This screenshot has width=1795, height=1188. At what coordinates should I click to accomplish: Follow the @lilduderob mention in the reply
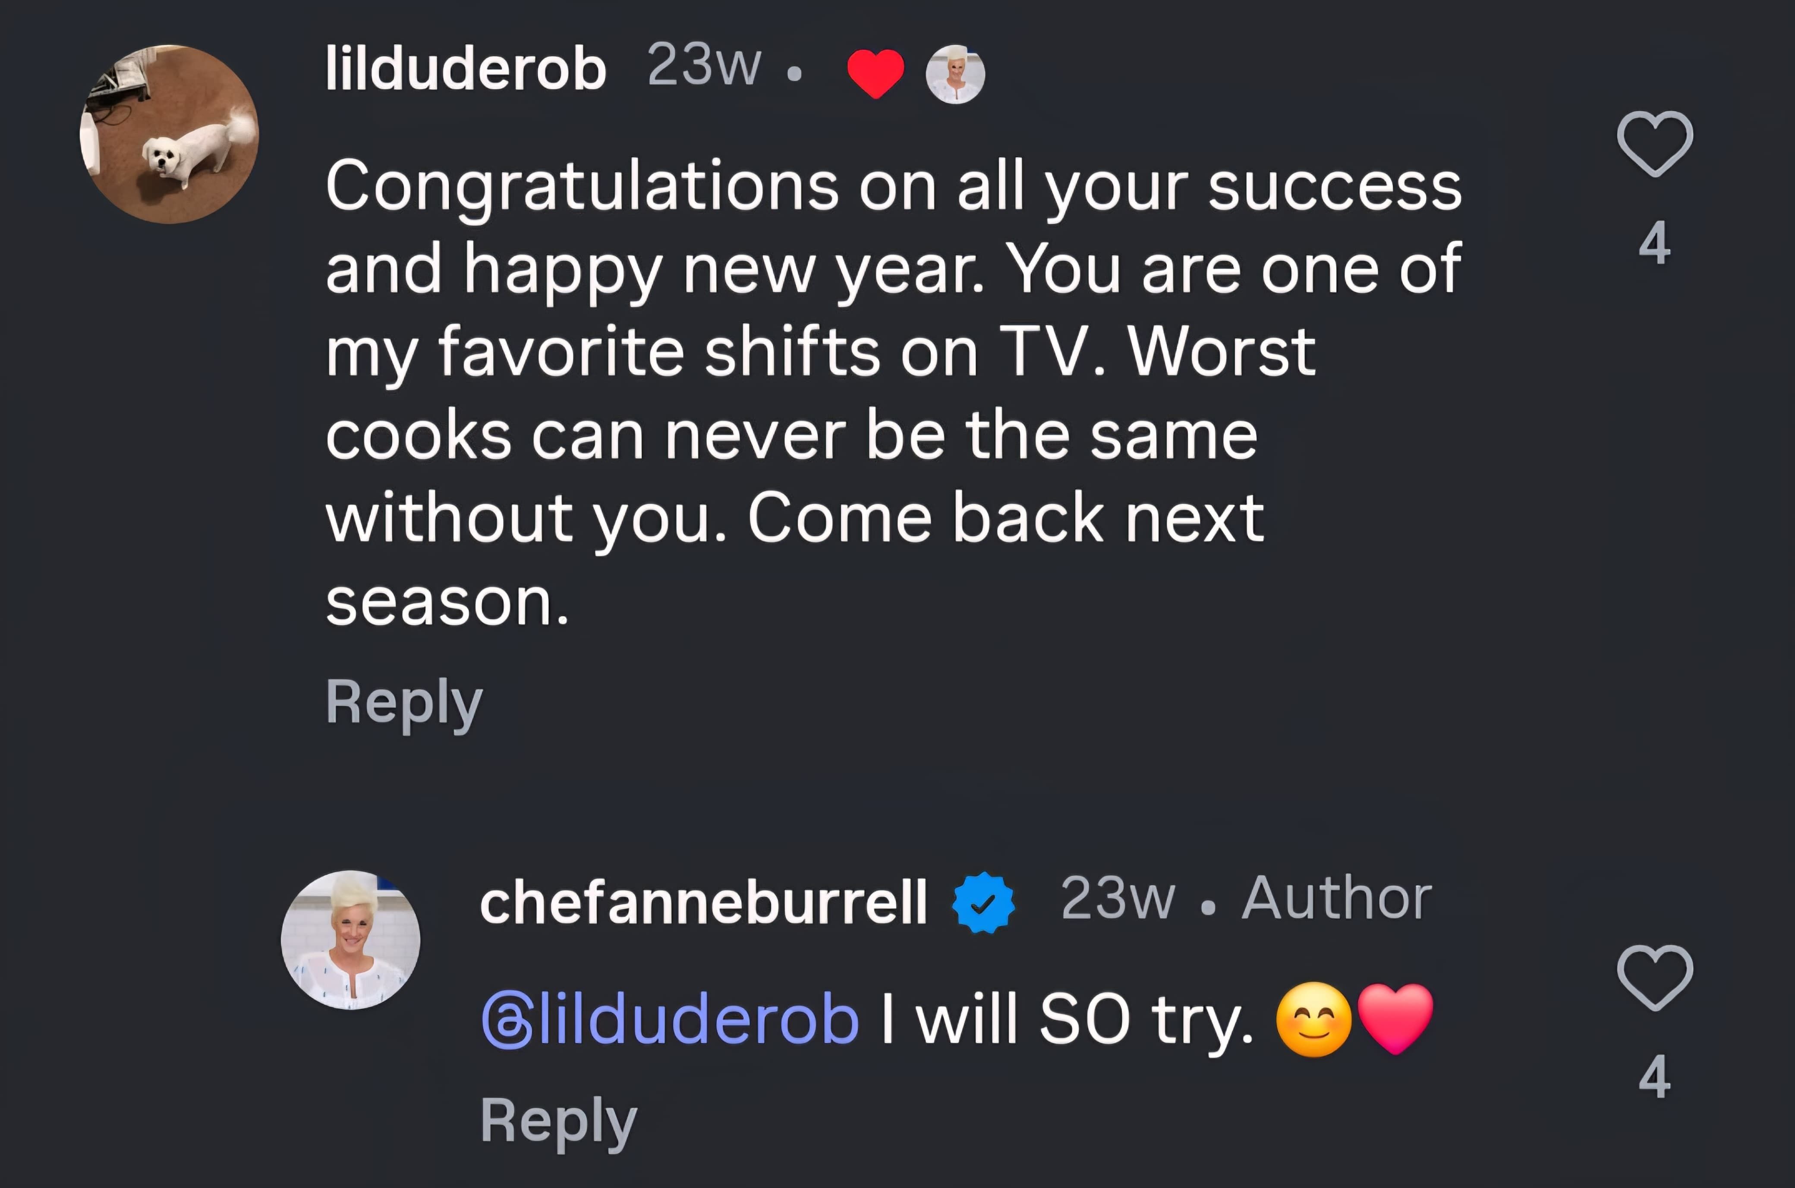(671, 1020)
